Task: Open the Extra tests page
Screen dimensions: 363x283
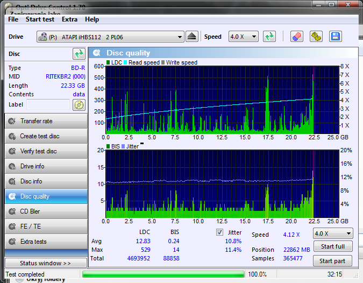Action: 46,242
